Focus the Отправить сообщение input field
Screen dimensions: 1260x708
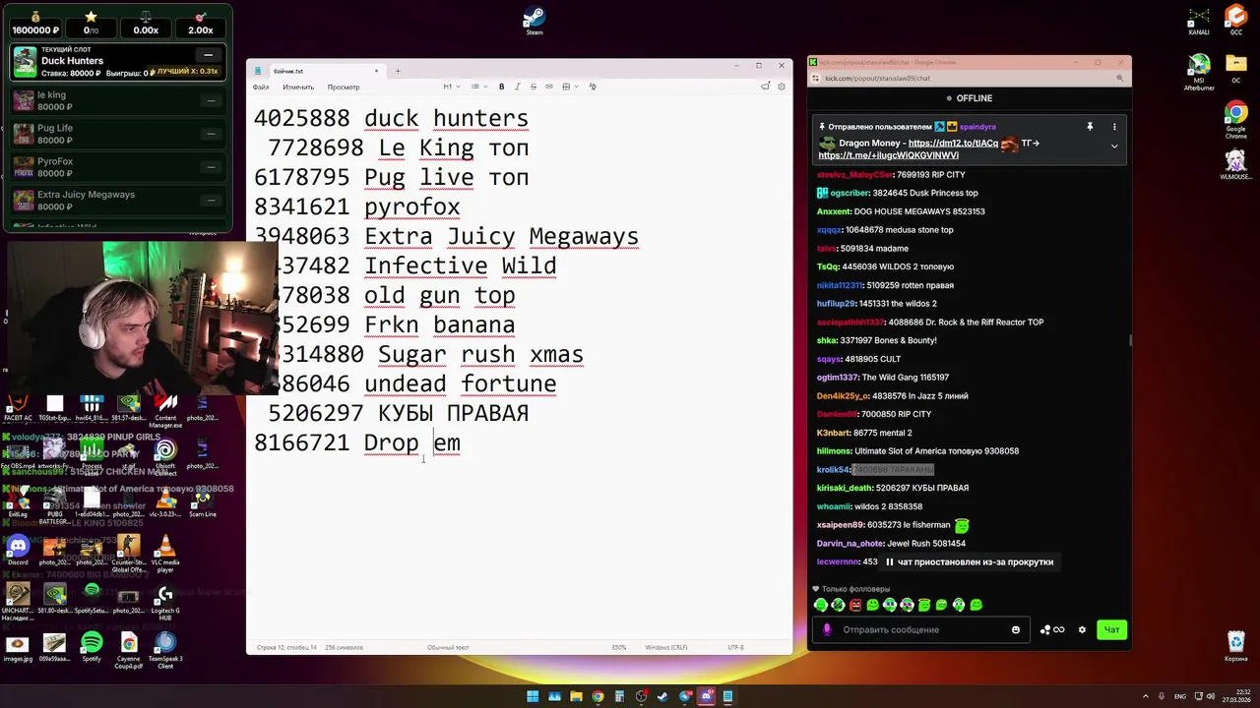point(920,629)
